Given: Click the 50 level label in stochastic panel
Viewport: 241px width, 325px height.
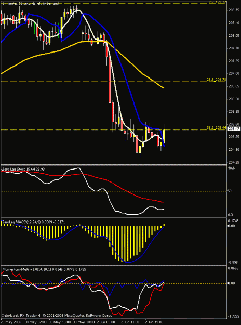Looking at the screenshot, I should [x=231, y=191].
